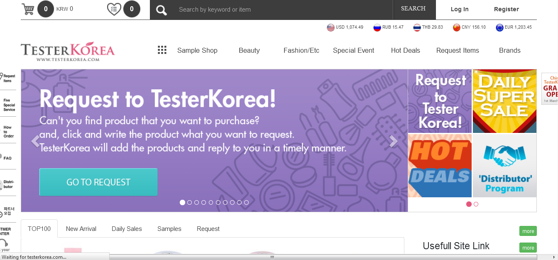The image size is (558, 260).
Task: Click the wishlist heart icon
Action: pyautogui.click(x=114, y=9)
